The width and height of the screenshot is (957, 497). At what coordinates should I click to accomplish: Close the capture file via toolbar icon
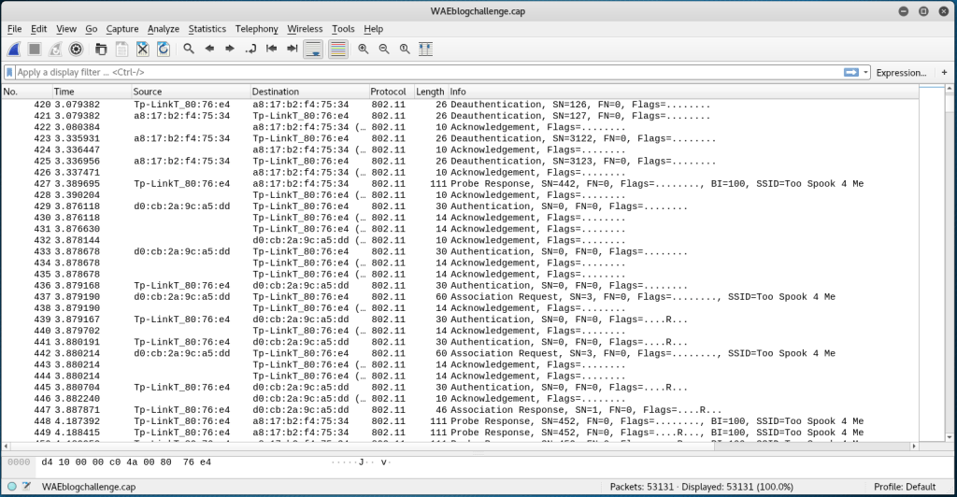[x=143, y=49]
